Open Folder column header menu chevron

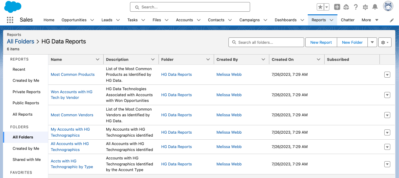click(208, 59)
